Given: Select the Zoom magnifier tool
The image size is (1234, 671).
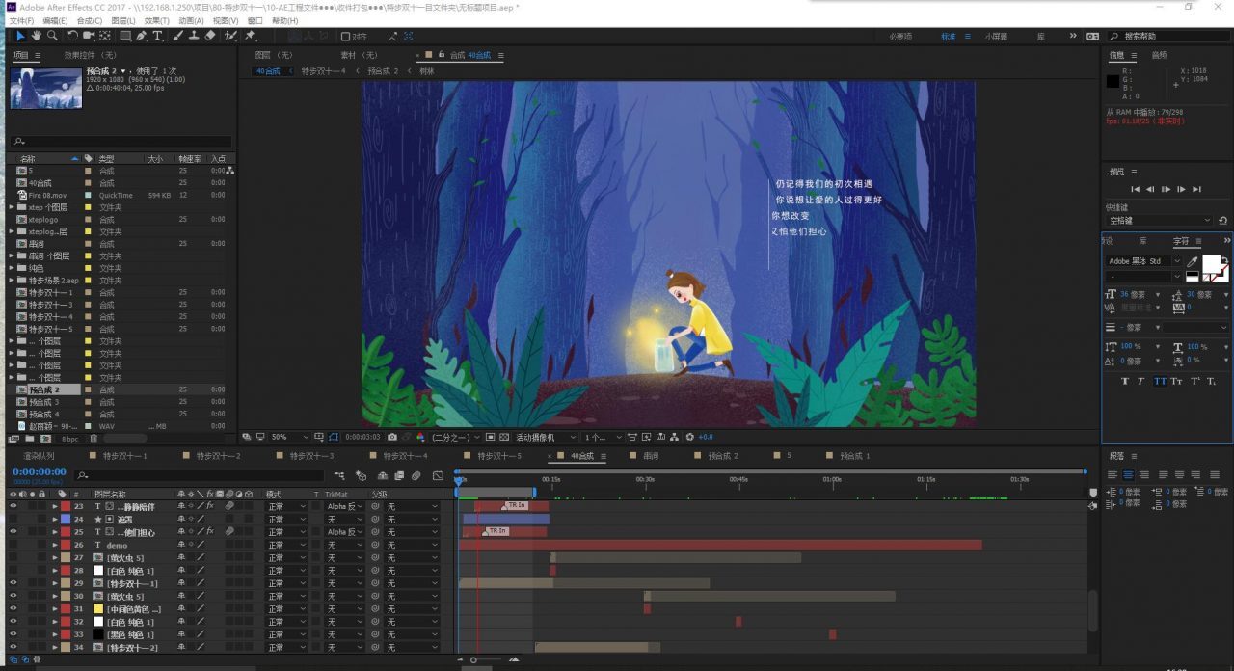Looking at the screenshot, I should click(x=52, y=36).
